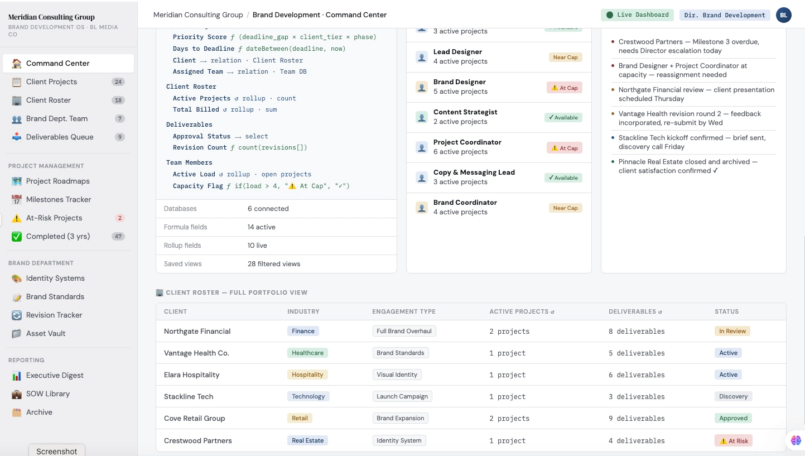The width and height of the screenshot is (805, 456).
Task: Open the Deliverables Queue page
Action: (59, 137)
